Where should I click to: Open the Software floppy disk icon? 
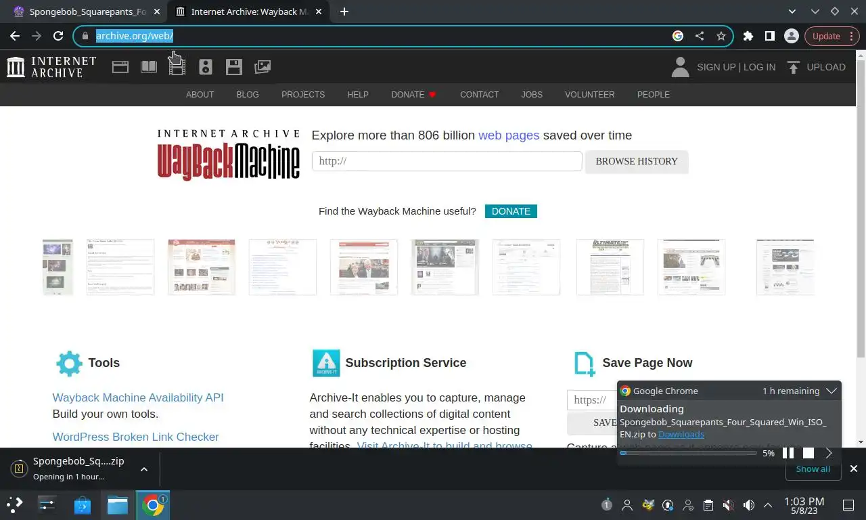coord(234,66)
